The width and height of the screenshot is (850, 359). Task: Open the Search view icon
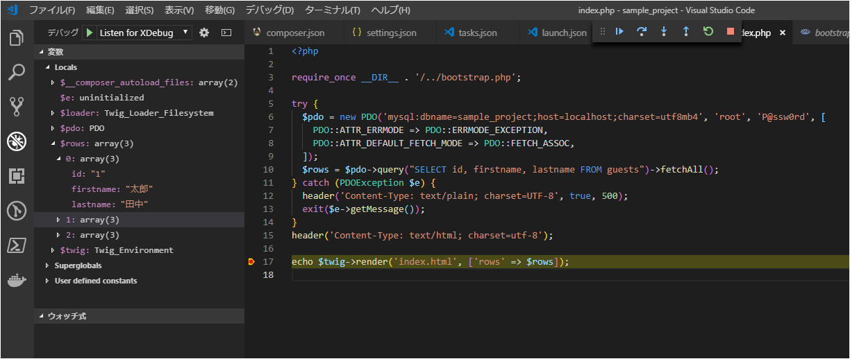click(x=17, y=72)
